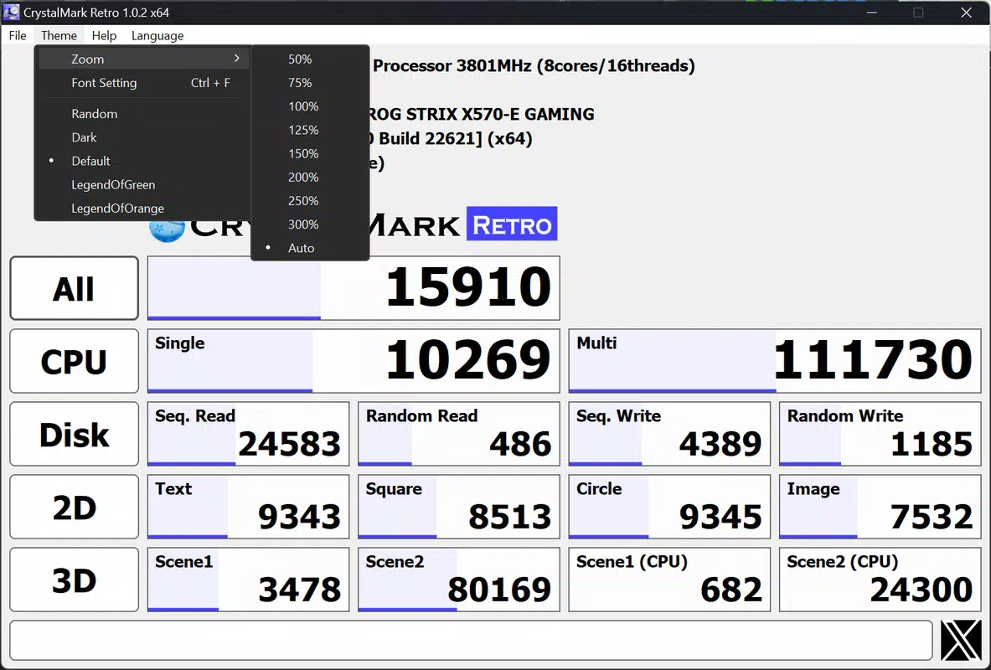Viewport: 991px width, 670px height.
Task: Switch to the Dark theme
Action: click(x=144, y=137)
